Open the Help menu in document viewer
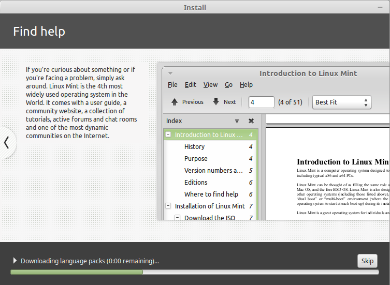Screen dimensions: 390x285 pyautogui.click(x=246, y=85)
